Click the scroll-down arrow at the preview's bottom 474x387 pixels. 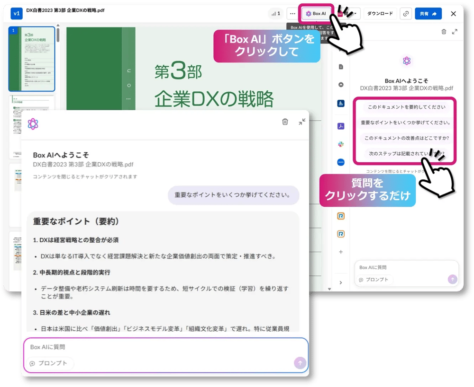(x=329, y=289)
